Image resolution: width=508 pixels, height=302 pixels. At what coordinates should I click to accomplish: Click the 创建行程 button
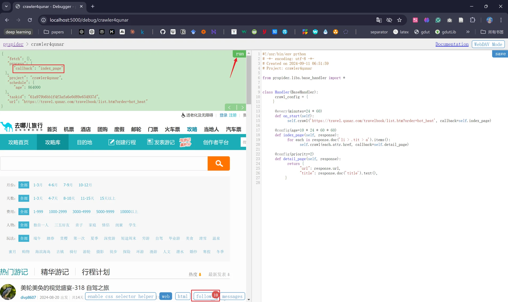click(122, 142)
